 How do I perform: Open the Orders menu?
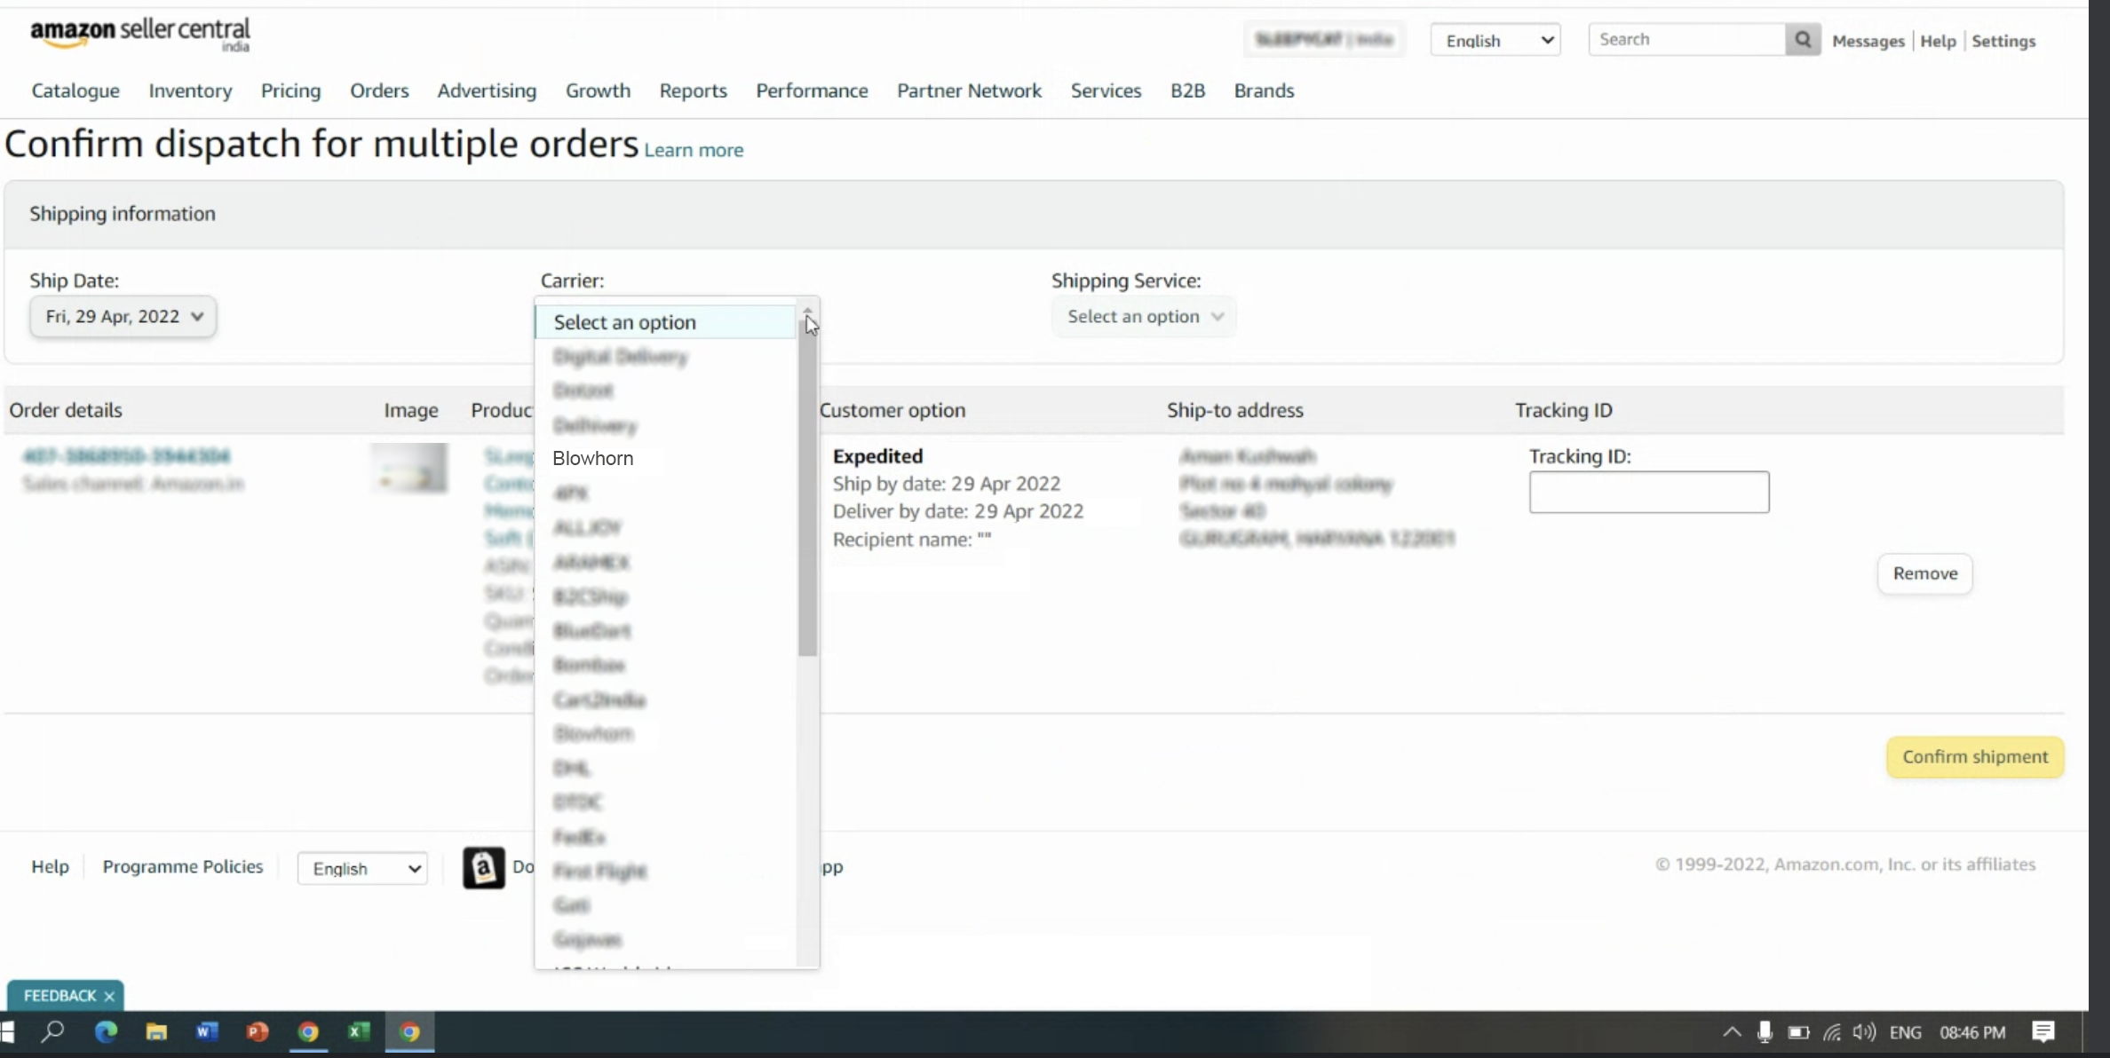(379, 91)
